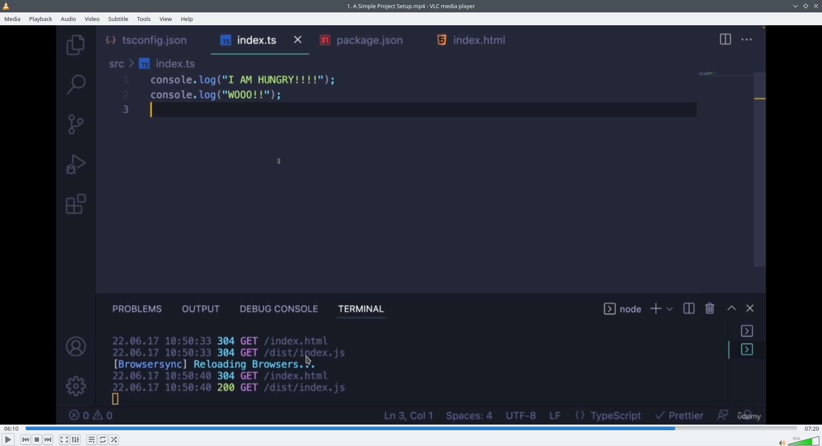Open the Extensions icon in the activity bar
Viewport: 822px width, 446px height.
[x=76, y=204]
